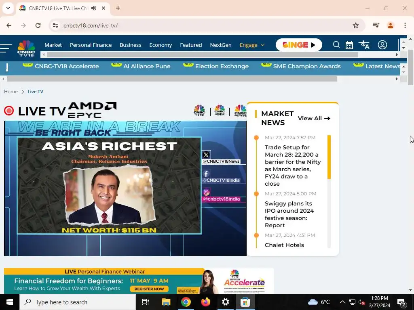The height and width of the screenshot is (310, 414).
Task: Open the user profile icon in header
Action: coord(382,45)
